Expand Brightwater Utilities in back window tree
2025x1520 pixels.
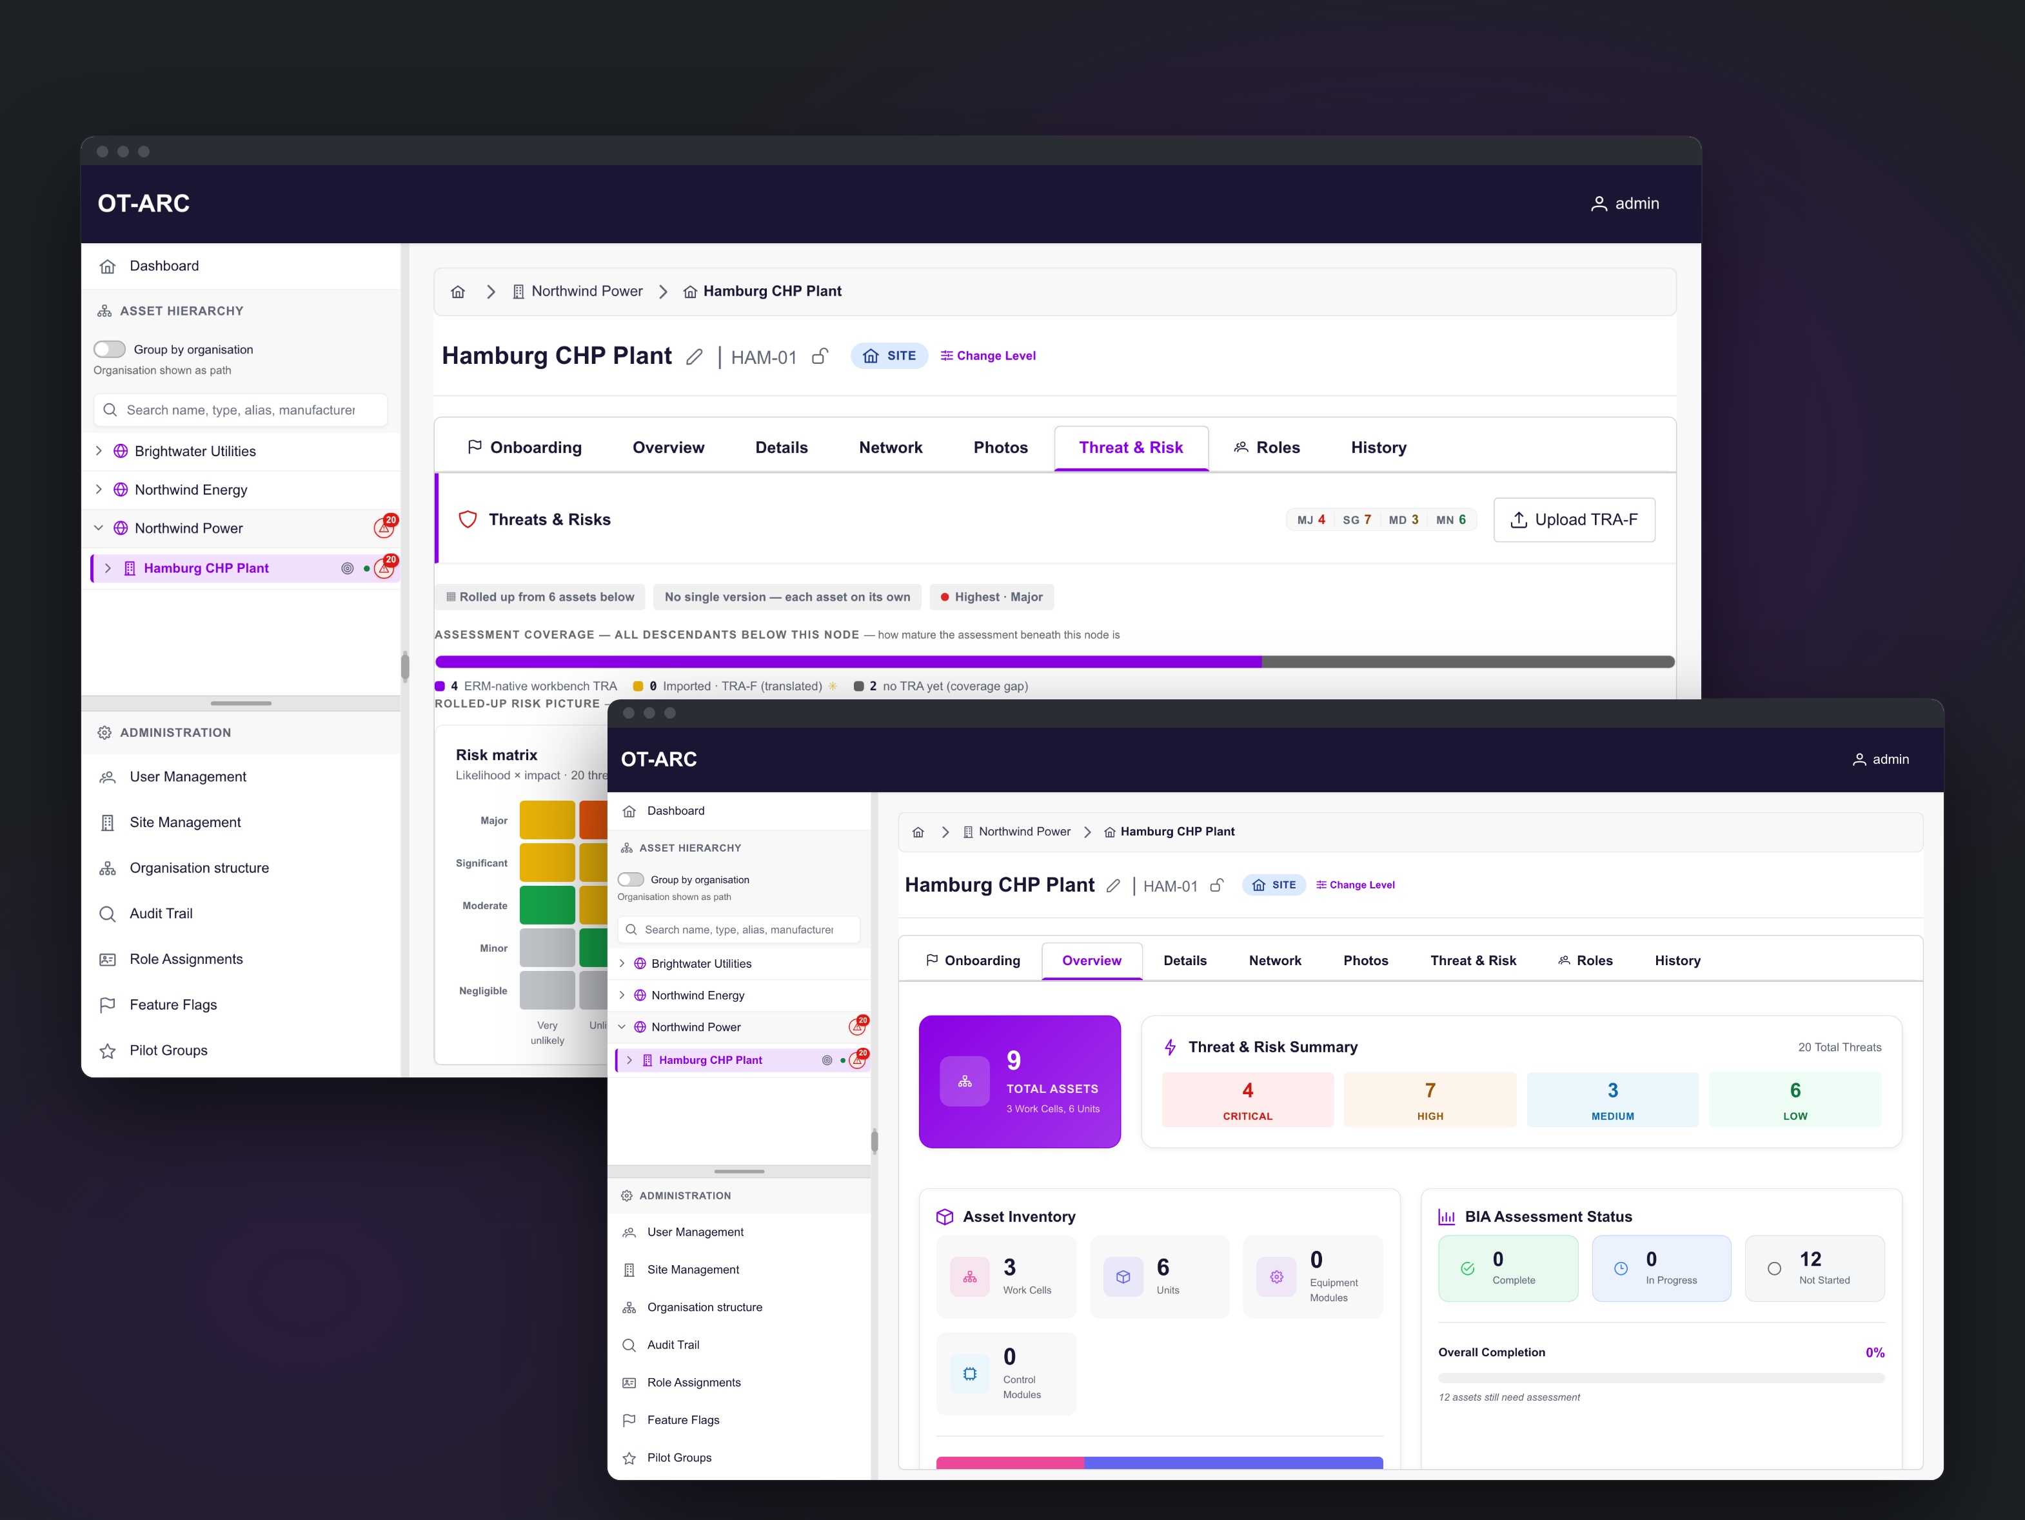[x=99, y=450]
